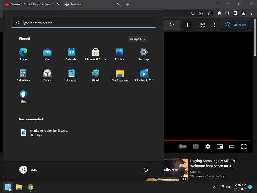Open Chrome extensions puzzle icon
The image size is (257, 193).
(219, 13)
